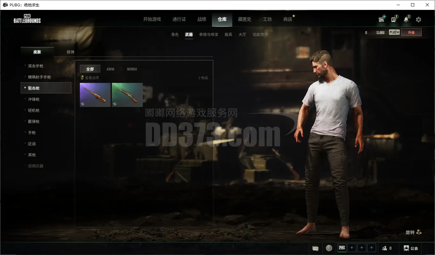Screen dimensions: 435x255
Task: Open the 战绩 career tab
Action: [x=202, y=19]
